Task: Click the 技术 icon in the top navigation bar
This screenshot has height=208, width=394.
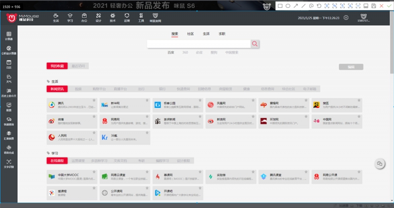Action: 113,18
